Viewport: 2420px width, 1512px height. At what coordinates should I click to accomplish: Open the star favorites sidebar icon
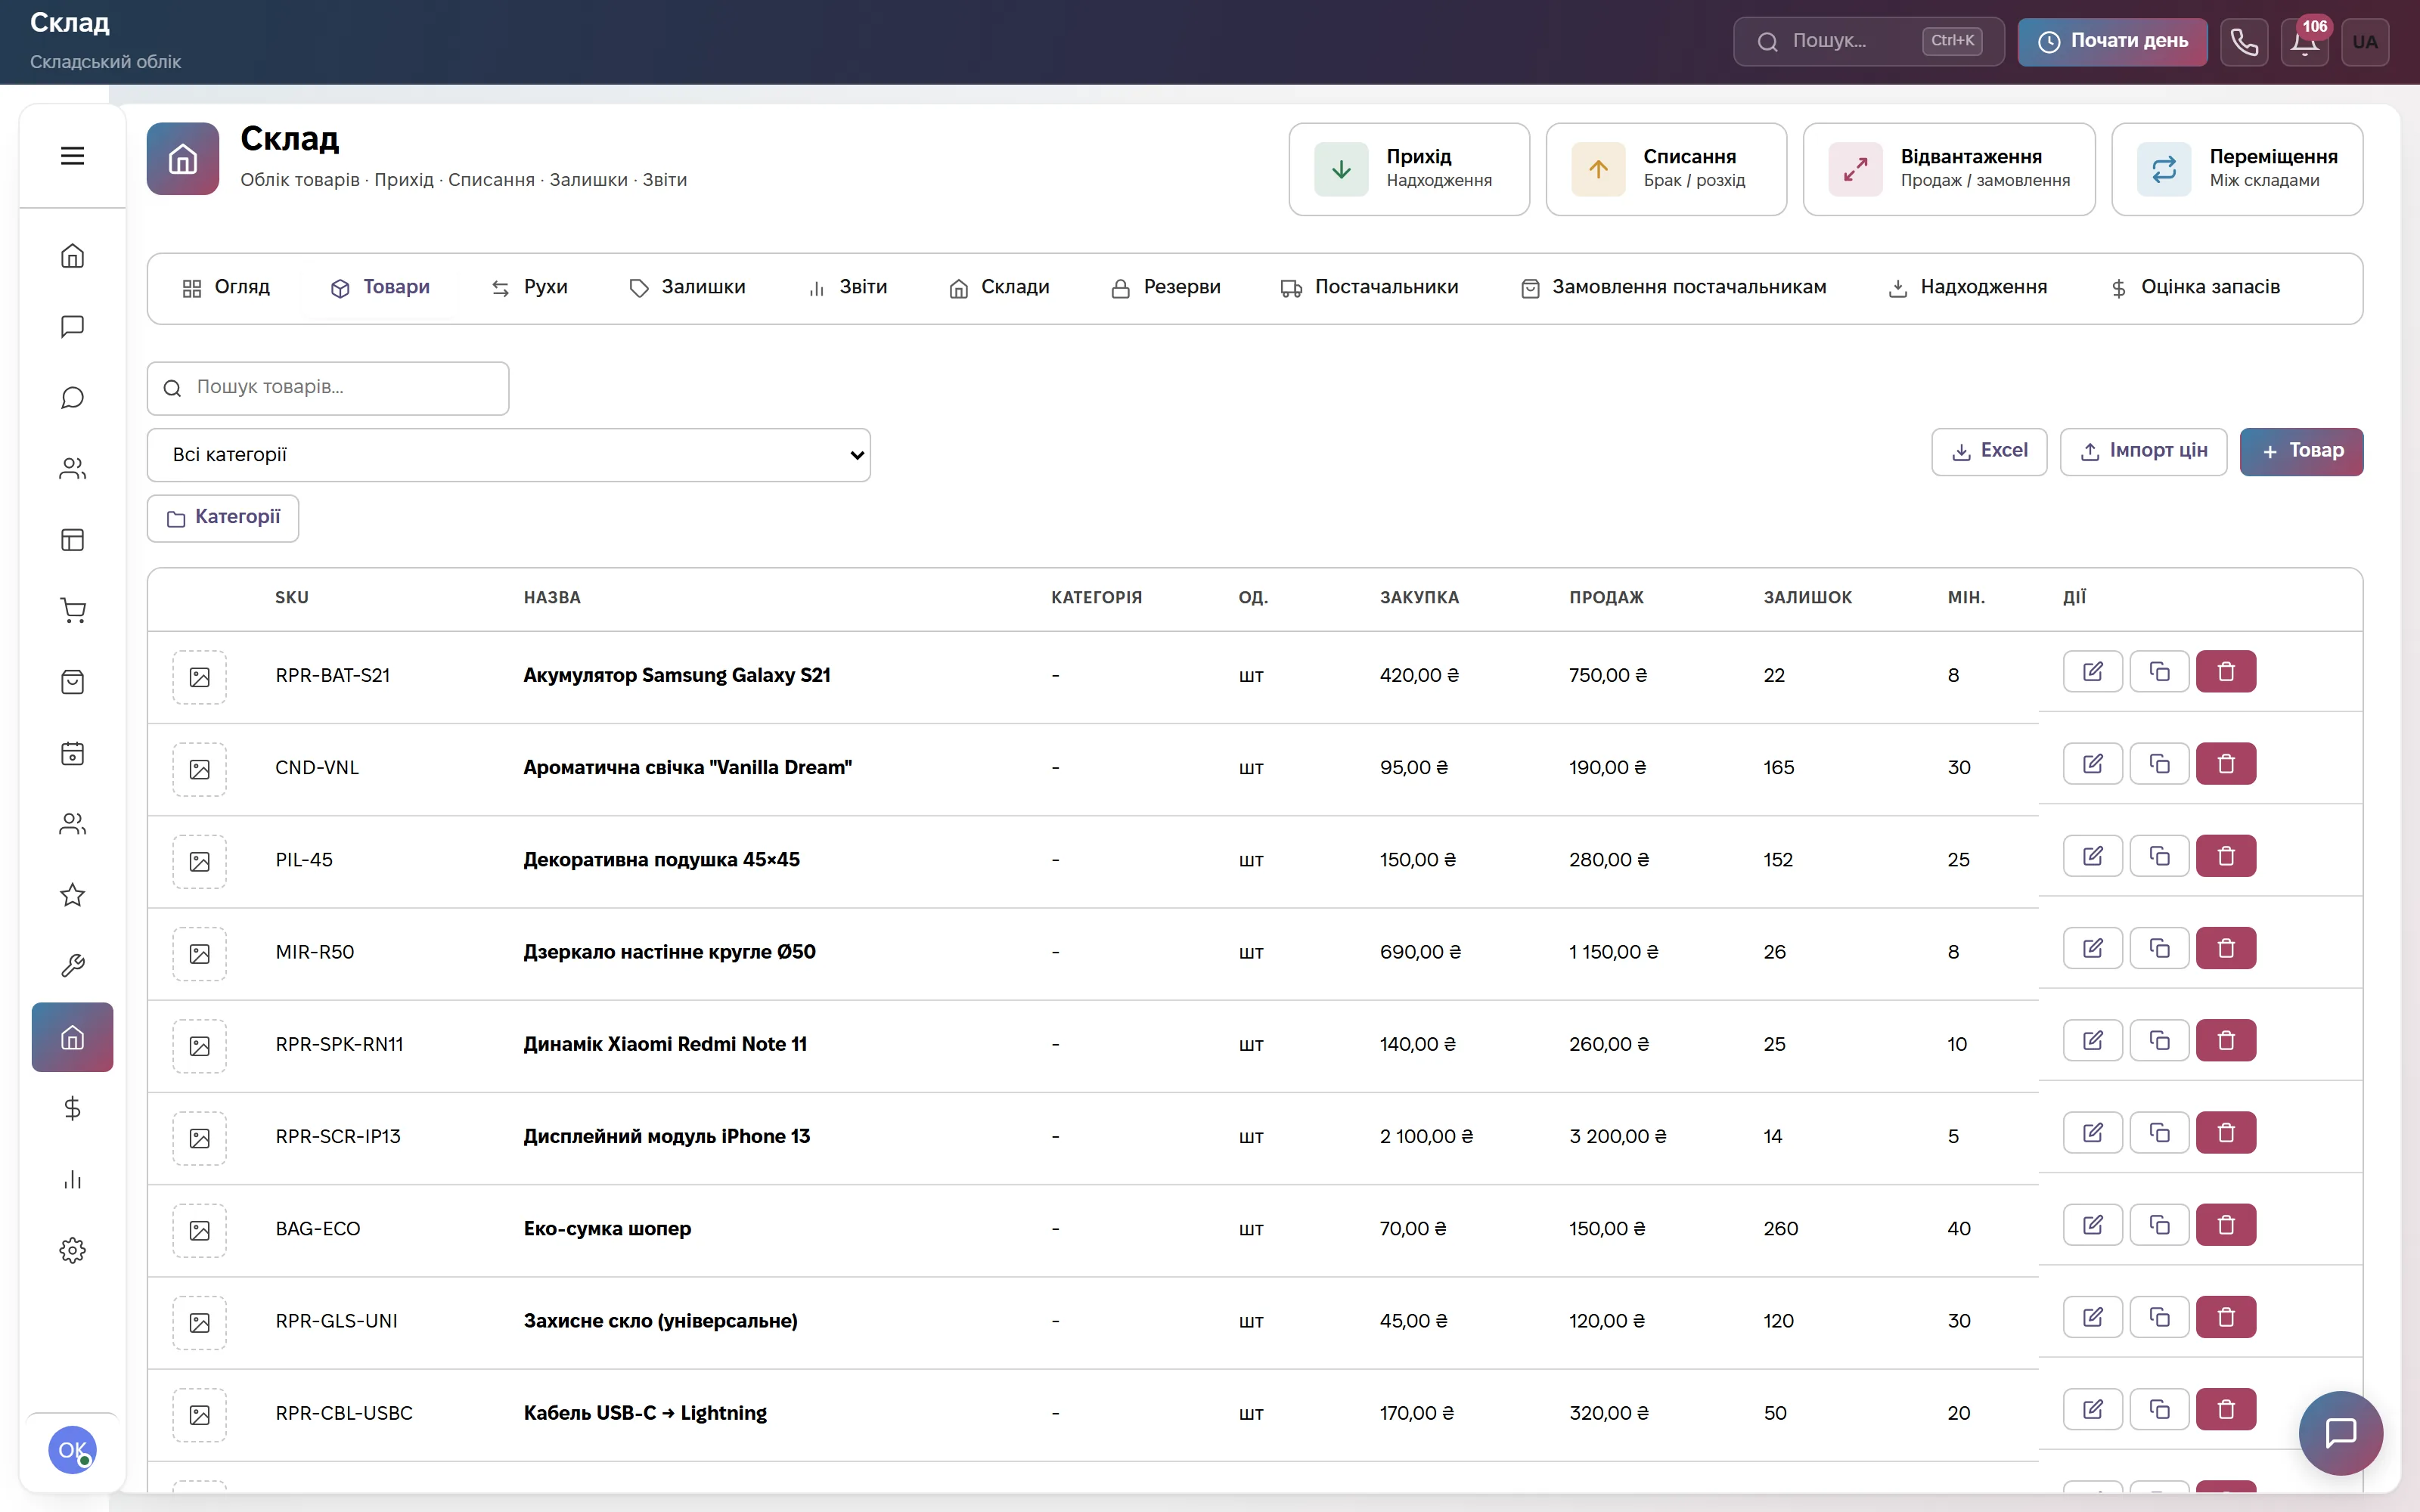click(x=72, y=895)
